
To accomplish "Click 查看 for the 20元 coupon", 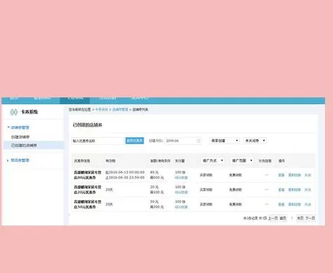I will 281,190.
